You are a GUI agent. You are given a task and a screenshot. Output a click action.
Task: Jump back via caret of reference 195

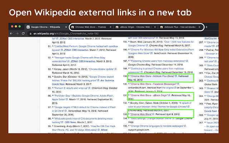pyautogui.click(x=129, y=126)
